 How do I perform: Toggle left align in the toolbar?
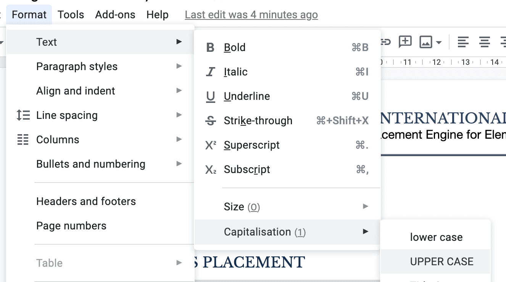point(463,42)
